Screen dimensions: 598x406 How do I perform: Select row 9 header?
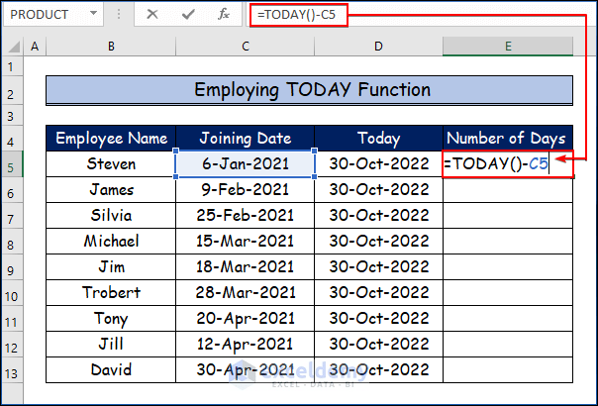(x=12, y=267)
